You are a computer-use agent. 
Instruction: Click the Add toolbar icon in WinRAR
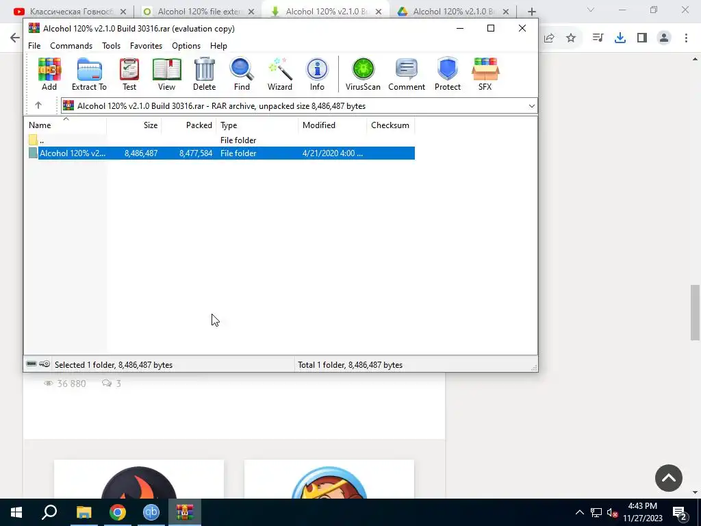49,74
